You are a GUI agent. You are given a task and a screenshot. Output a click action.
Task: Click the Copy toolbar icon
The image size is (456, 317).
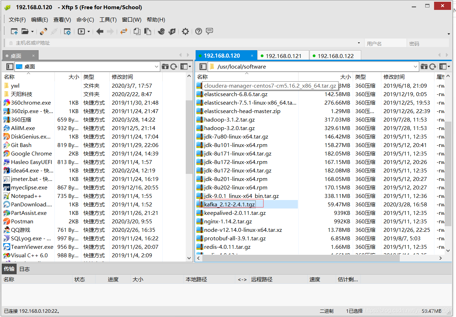click(137, 31)
